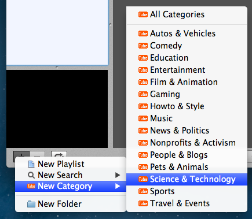
Task: Pick the Comedy category
Action: tap(187, 46)
